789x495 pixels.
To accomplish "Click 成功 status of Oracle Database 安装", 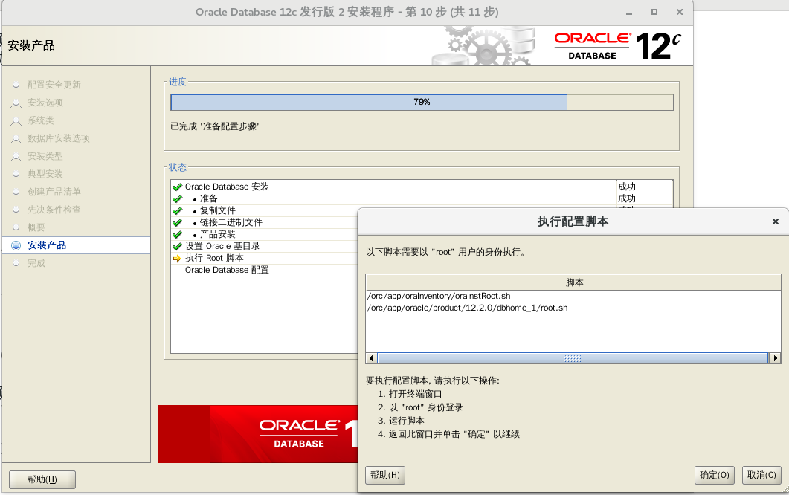I will (x=627, y=187).
